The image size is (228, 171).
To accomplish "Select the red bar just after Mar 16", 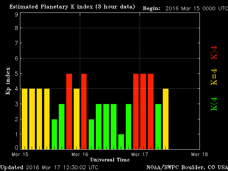I will click(x=84, y=111).
